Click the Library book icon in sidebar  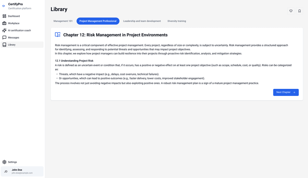pos(4,45)
